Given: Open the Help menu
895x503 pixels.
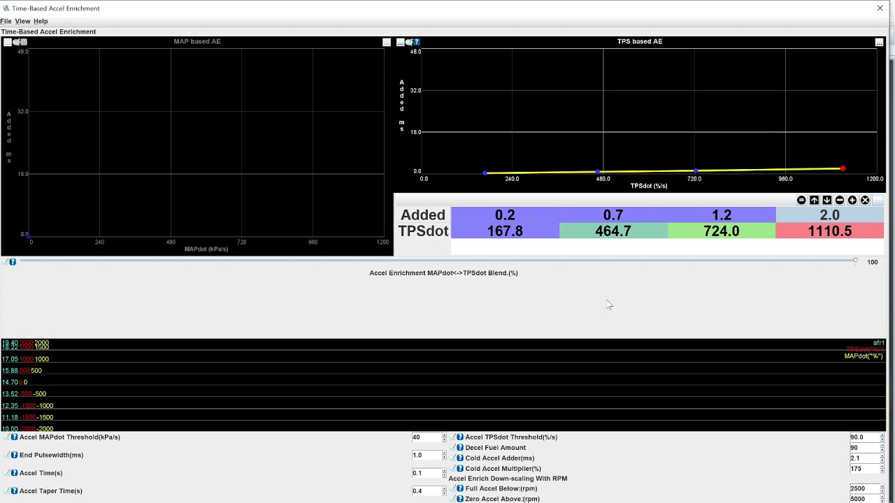Looking at the screenshot, I should tap(41, 21).
